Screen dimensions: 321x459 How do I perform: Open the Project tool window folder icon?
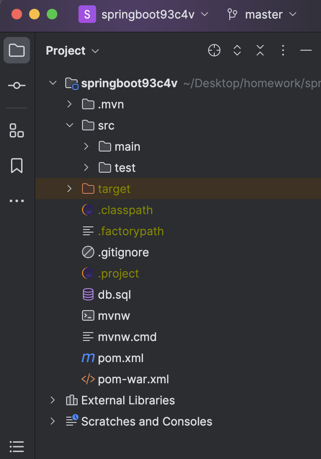click(x=17, y=50)
